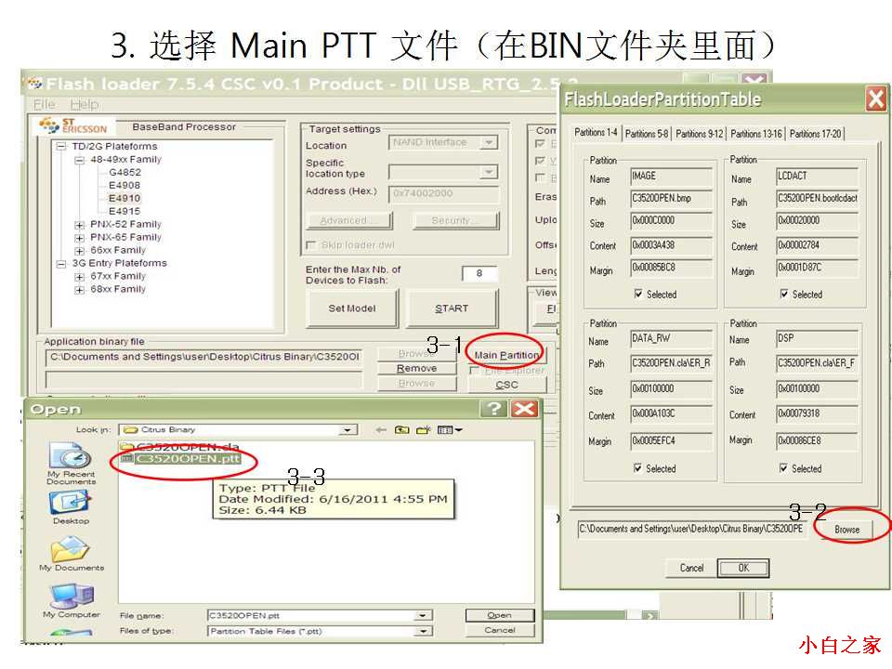Click the help question mark in Open dialog
Screen dimensions: 892x669
pyautogui.click(x=493, y=409)
